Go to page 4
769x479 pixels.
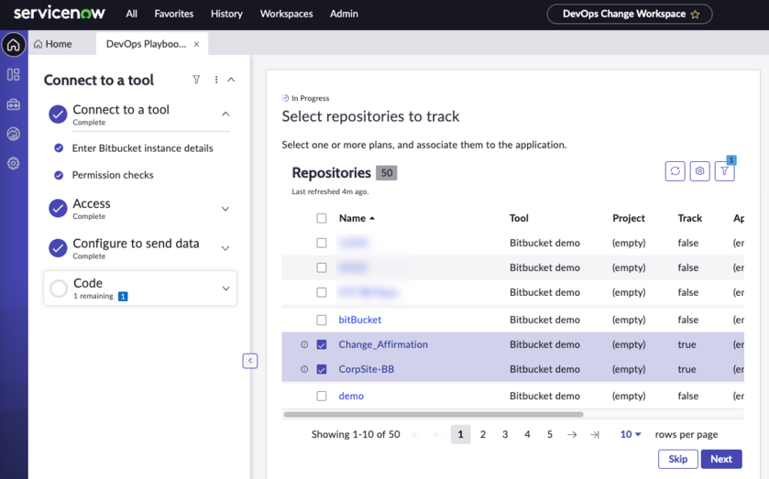[527, 434]
